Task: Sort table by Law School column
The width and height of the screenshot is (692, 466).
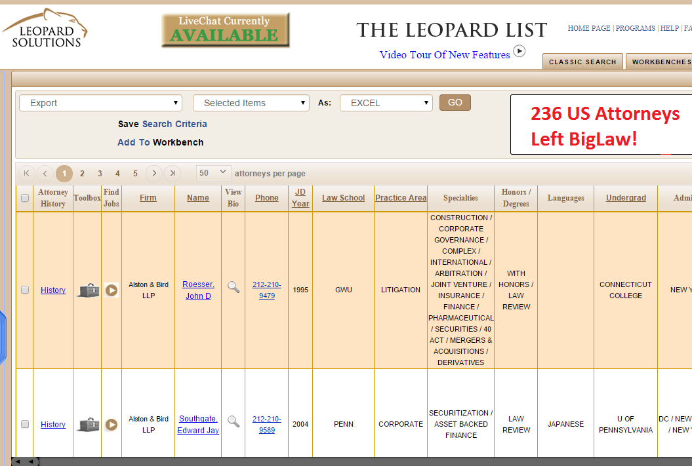Action: 343,198
